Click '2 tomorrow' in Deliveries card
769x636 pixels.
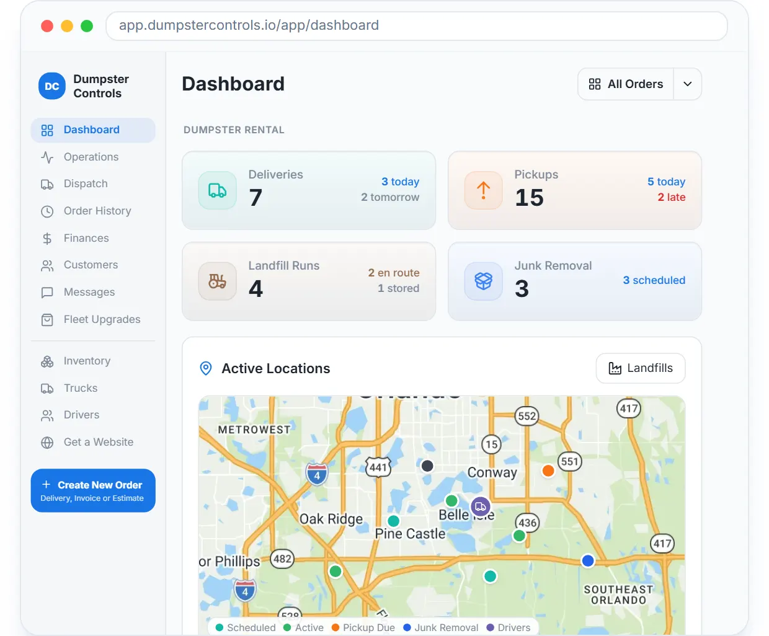click(x=390, y=197)
